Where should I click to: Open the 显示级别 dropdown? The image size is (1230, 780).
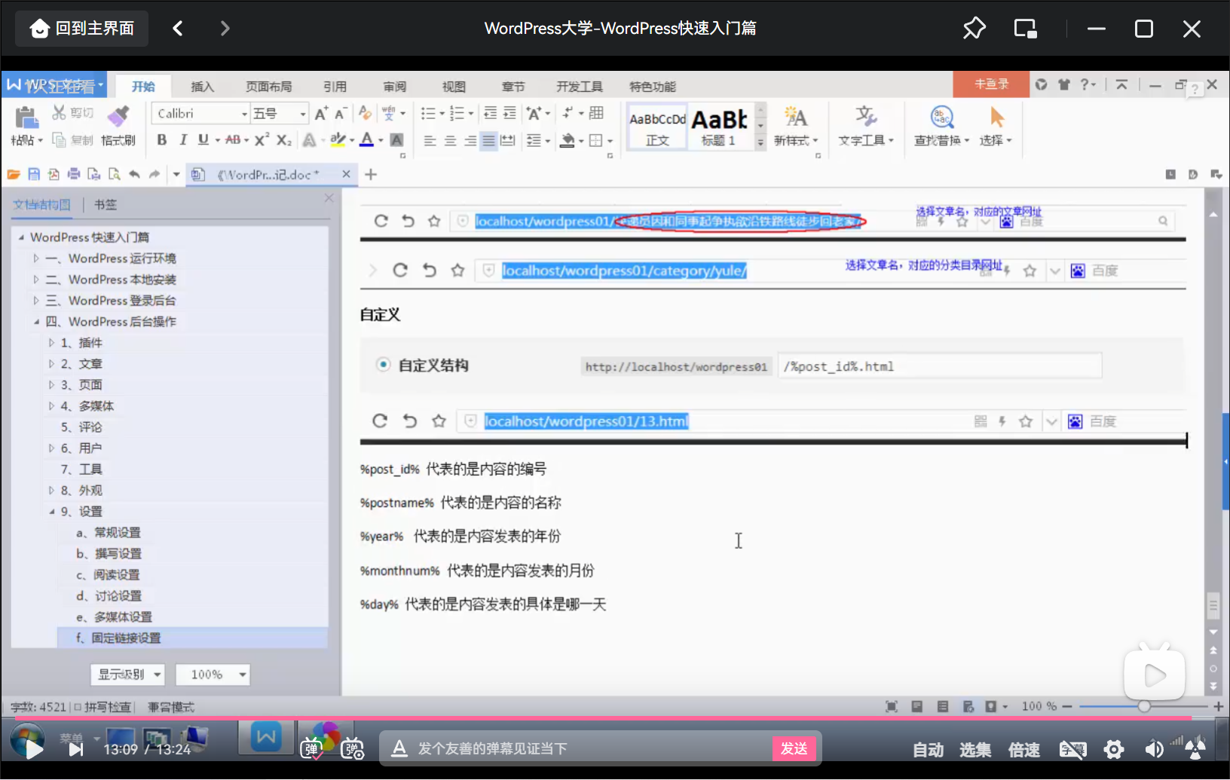coord(127,674)
